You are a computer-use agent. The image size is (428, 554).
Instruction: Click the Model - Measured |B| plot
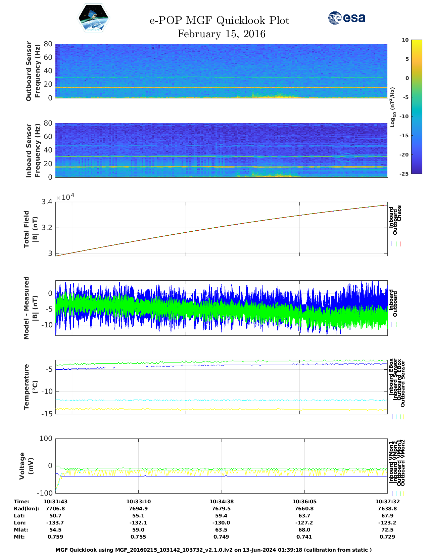click(221, 308)
